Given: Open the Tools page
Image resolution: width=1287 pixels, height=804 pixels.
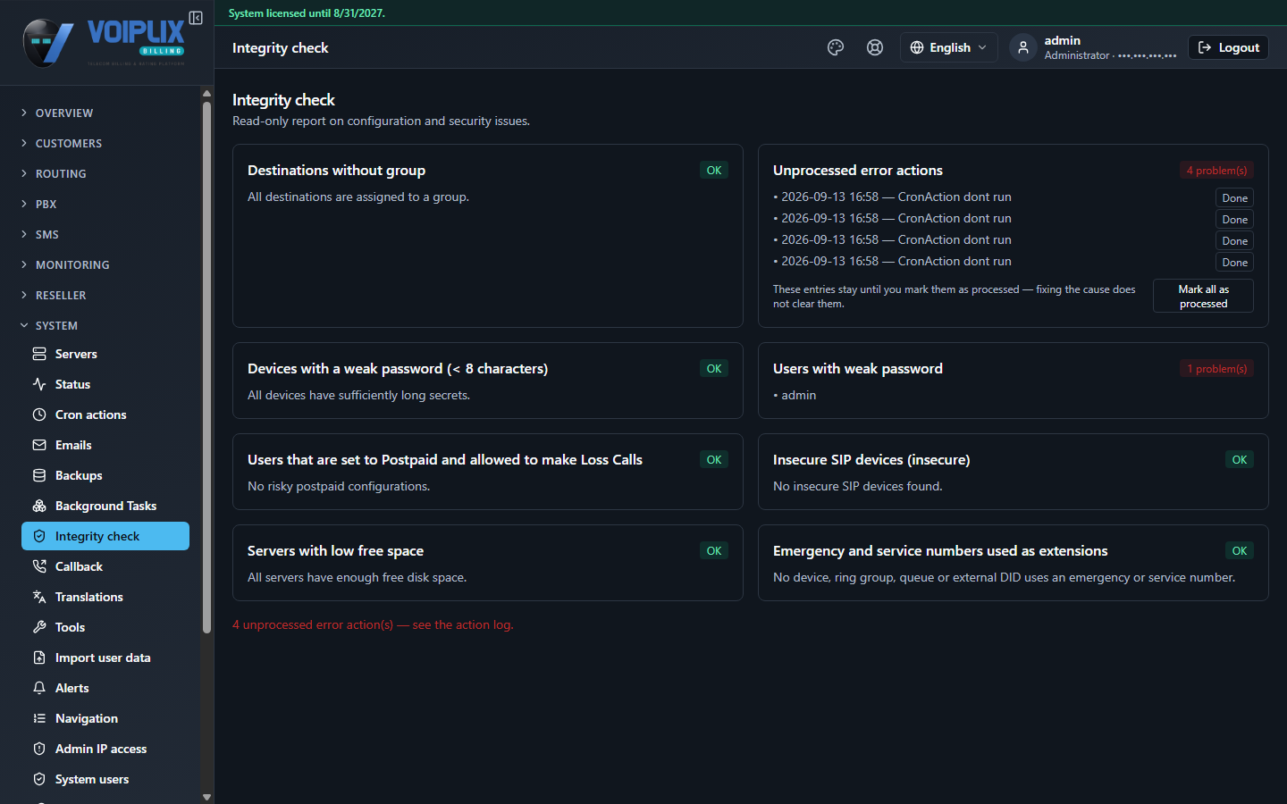Looking at the screenshot, I should (105, 627).
